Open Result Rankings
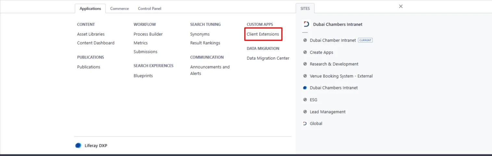The width and height of the screenshot is (492, 156). coord(205,43)
